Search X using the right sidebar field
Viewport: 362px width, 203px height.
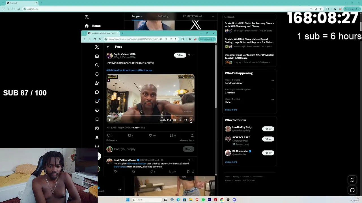[x=249, y=17]
